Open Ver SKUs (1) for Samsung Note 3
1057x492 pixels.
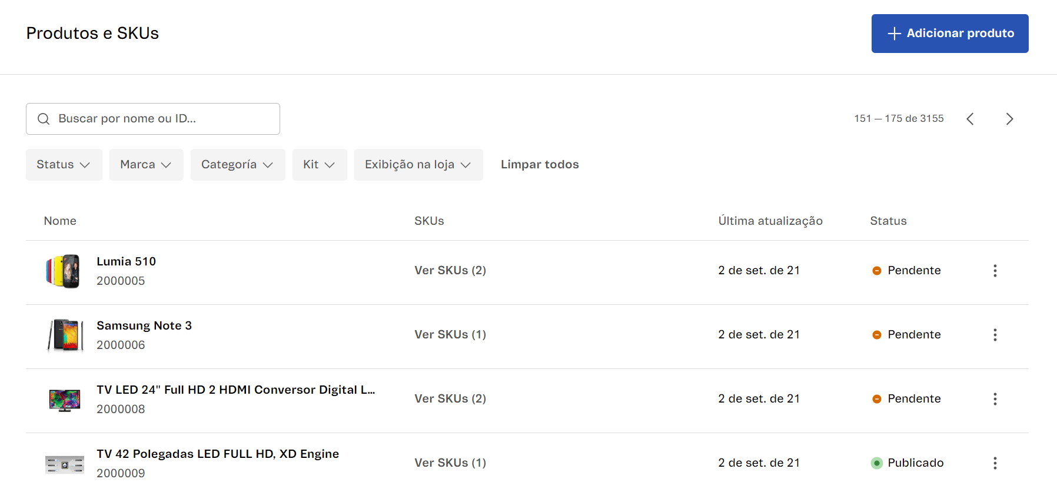coord(450,335)
